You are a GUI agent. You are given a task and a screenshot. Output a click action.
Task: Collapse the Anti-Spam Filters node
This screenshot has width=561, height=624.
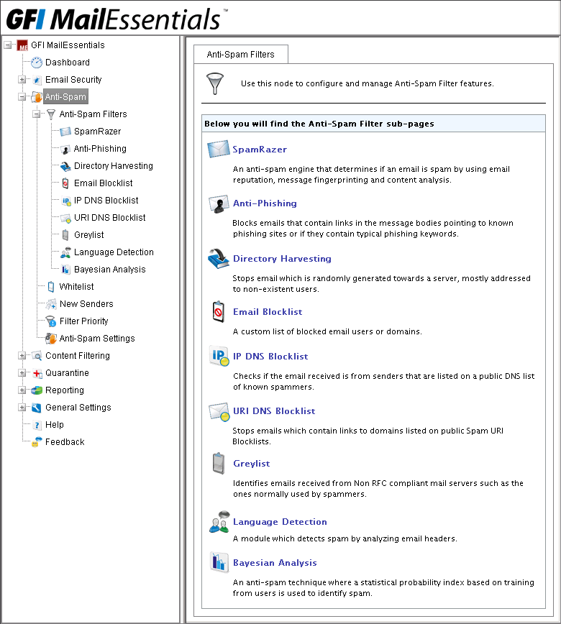(36, 114)
